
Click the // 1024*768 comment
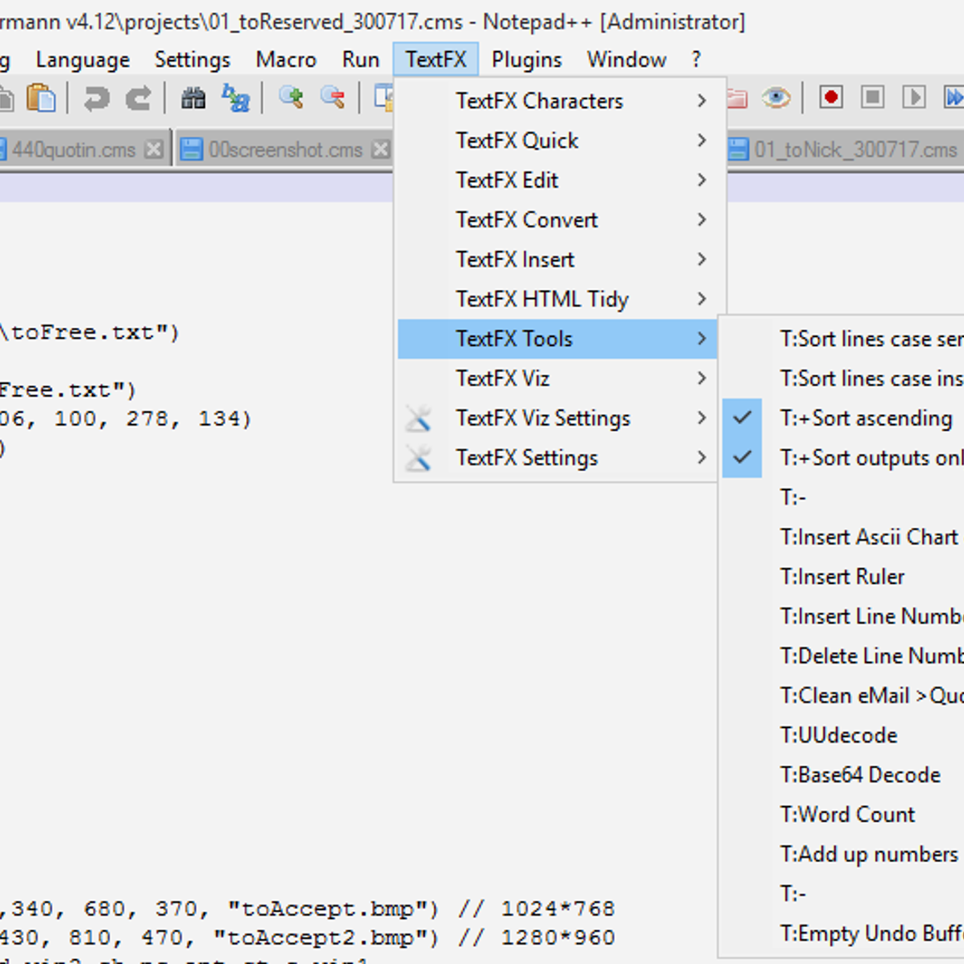pos(536,909)
